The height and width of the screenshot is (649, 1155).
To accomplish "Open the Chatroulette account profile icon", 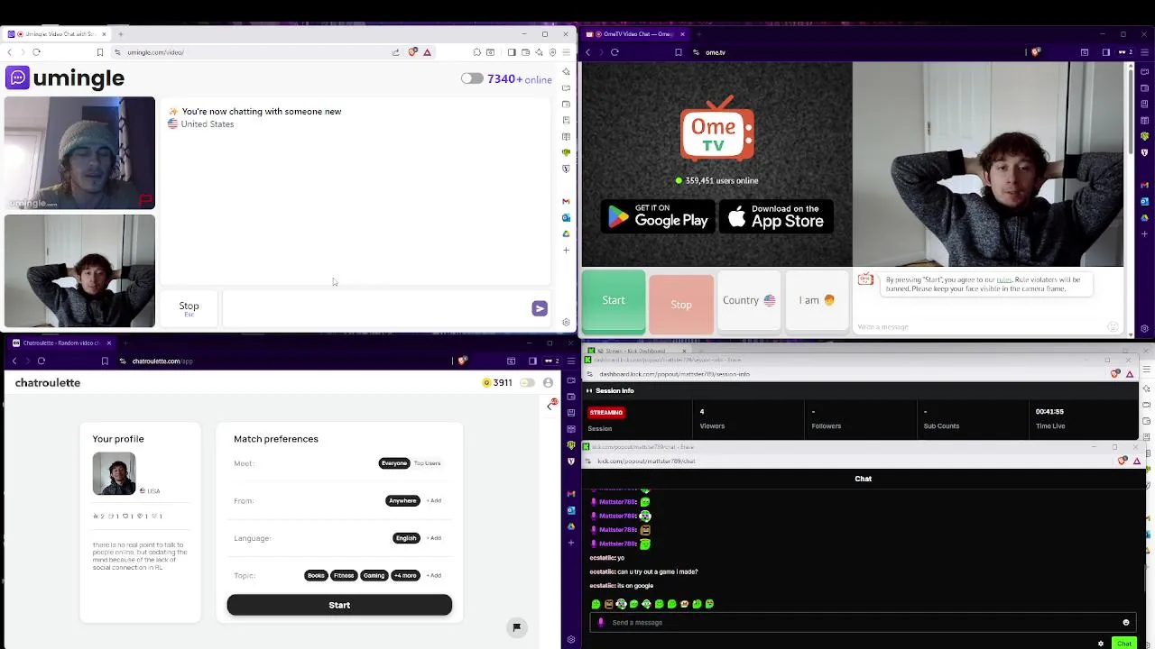I will click(x=548, y=382).
